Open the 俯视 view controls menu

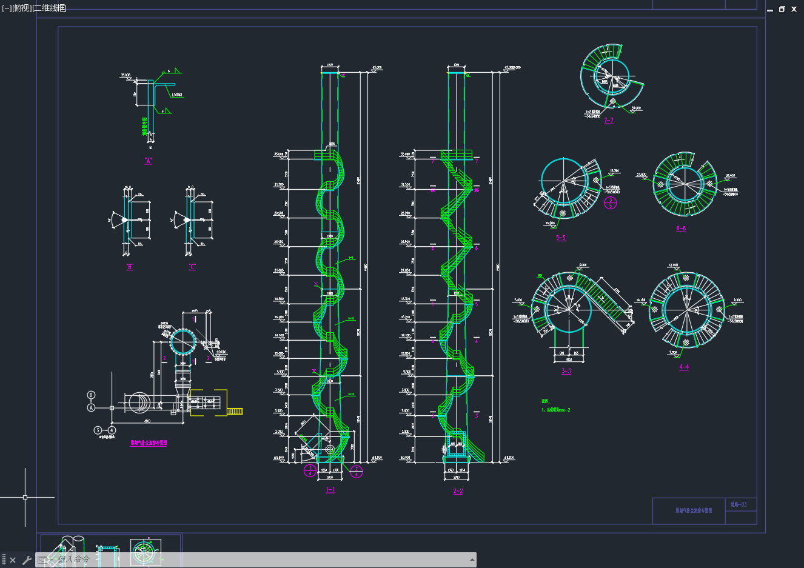click(x=22, y=8)
